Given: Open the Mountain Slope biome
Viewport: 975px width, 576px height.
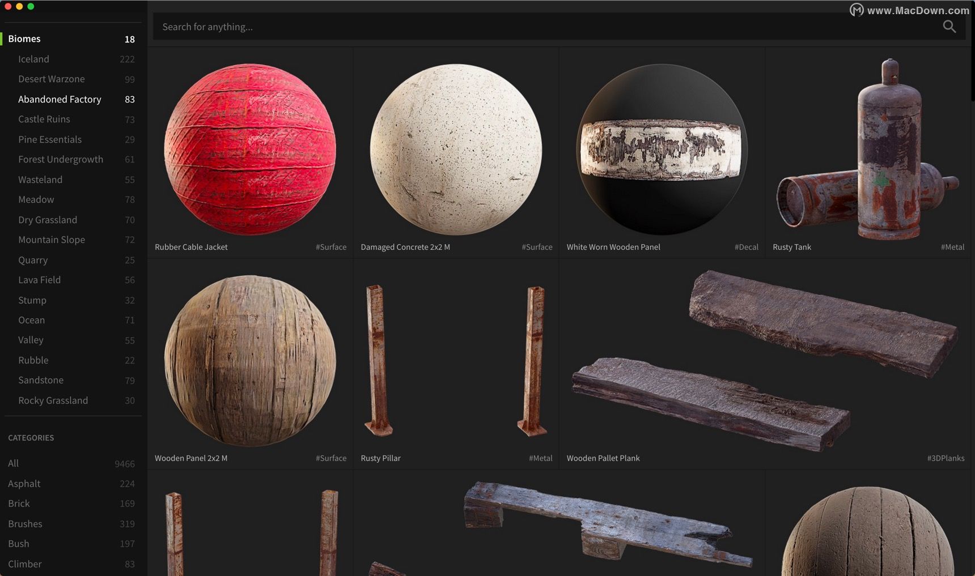Looking at the screenshot, I should (71, 240).
